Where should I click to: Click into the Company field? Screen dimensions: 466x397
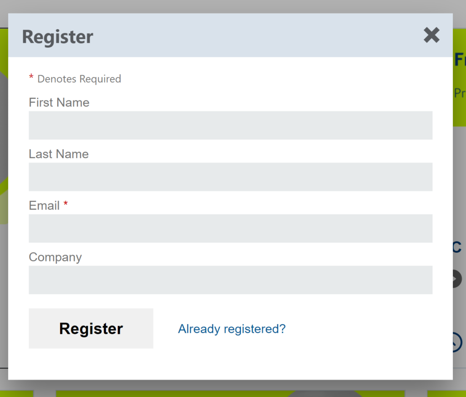pyautogui.click(x=230, y=280)
